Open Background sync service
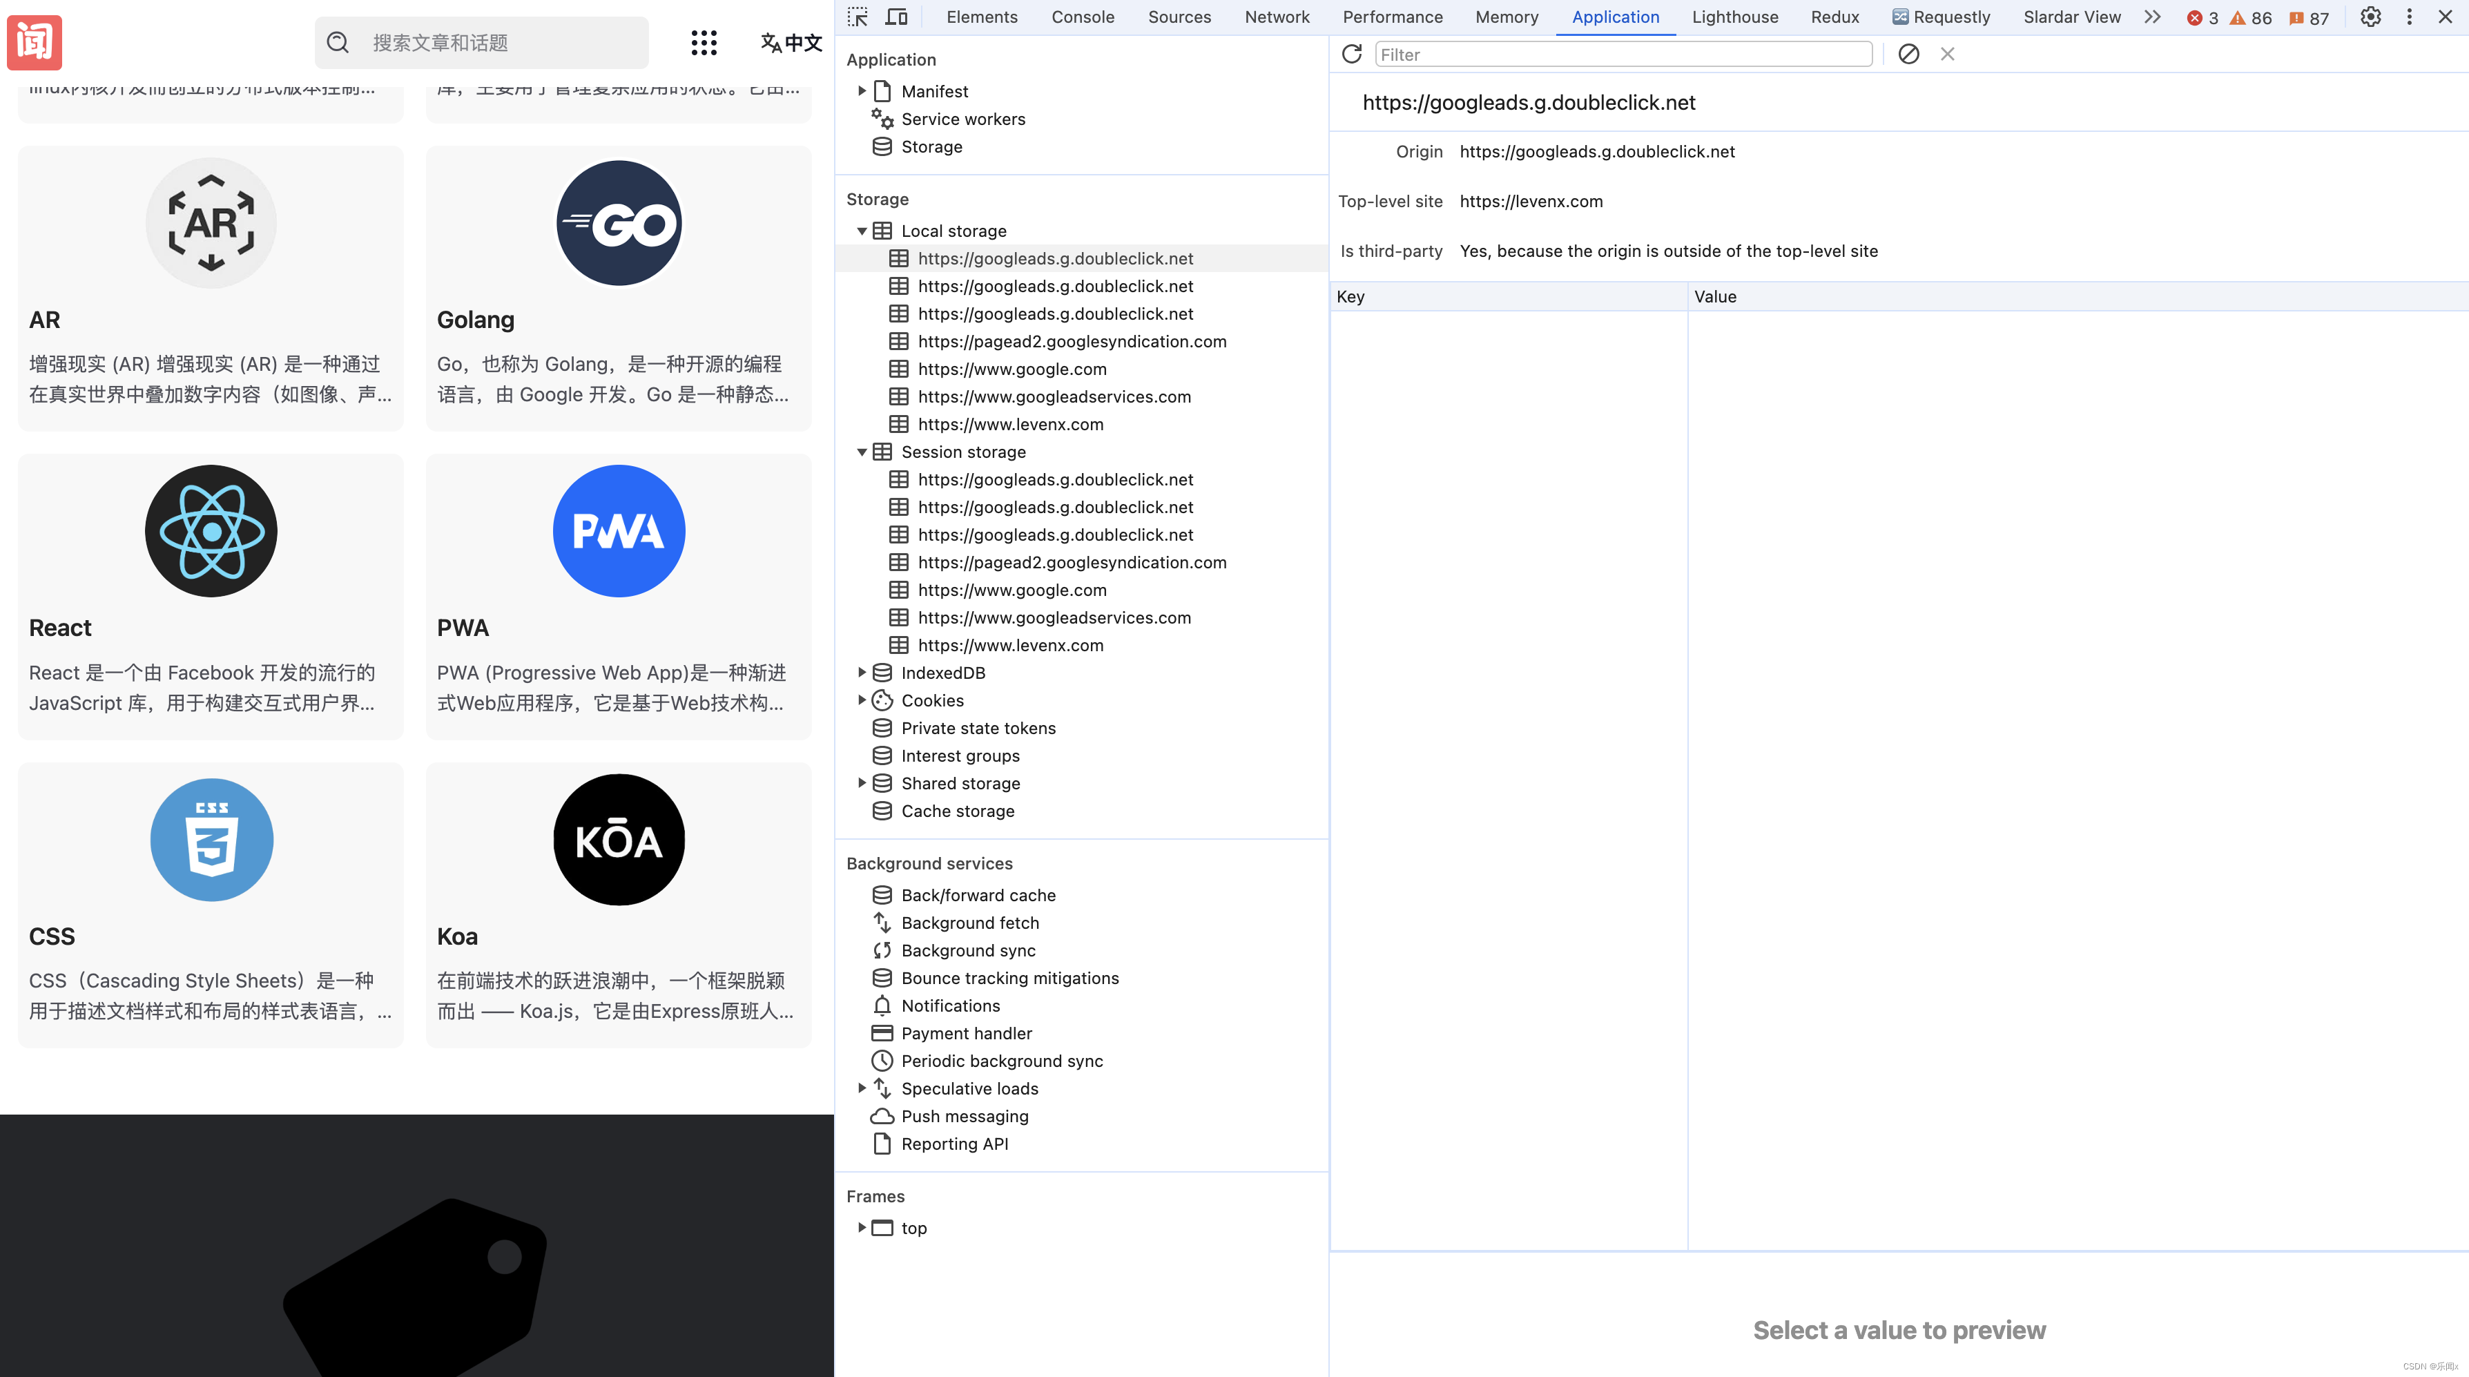This screenshot has height=1377, width=2469. [967, 950]
